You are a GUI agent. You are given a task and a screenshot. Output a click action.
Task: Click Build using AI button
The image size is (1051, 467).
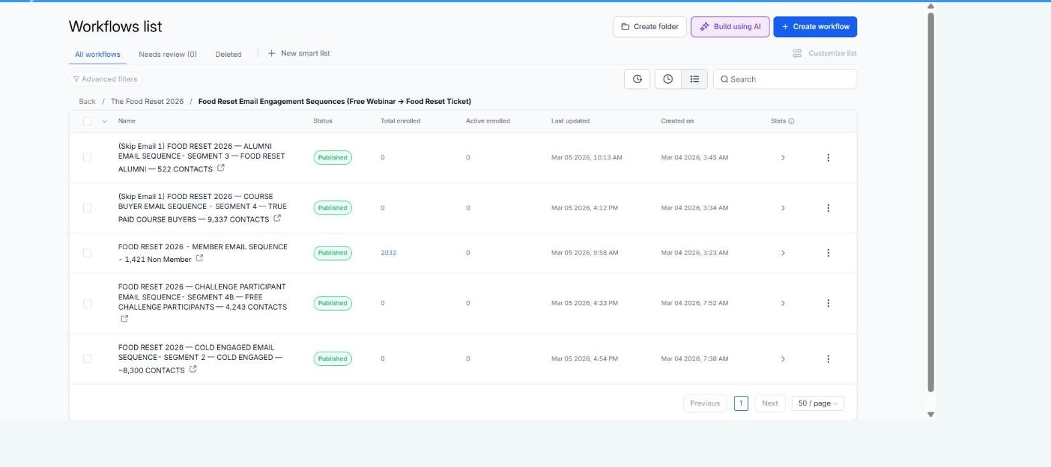(730, 27)
